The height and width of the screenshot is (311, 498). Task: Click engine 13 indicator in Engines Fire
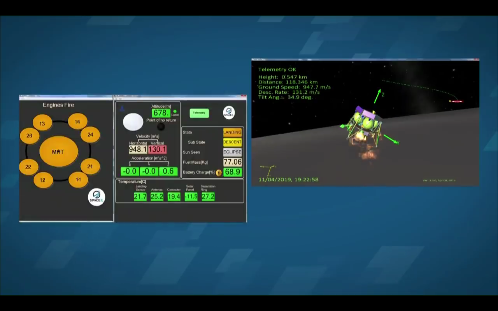coord(42,123)
